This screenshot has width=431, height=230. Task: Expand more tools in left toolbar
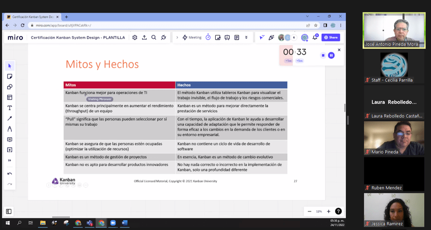click(9, 160)
